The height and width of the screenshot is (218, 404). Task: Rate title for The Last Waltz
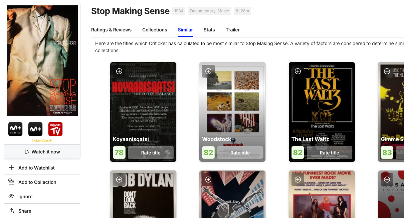[x=330, y=153]
